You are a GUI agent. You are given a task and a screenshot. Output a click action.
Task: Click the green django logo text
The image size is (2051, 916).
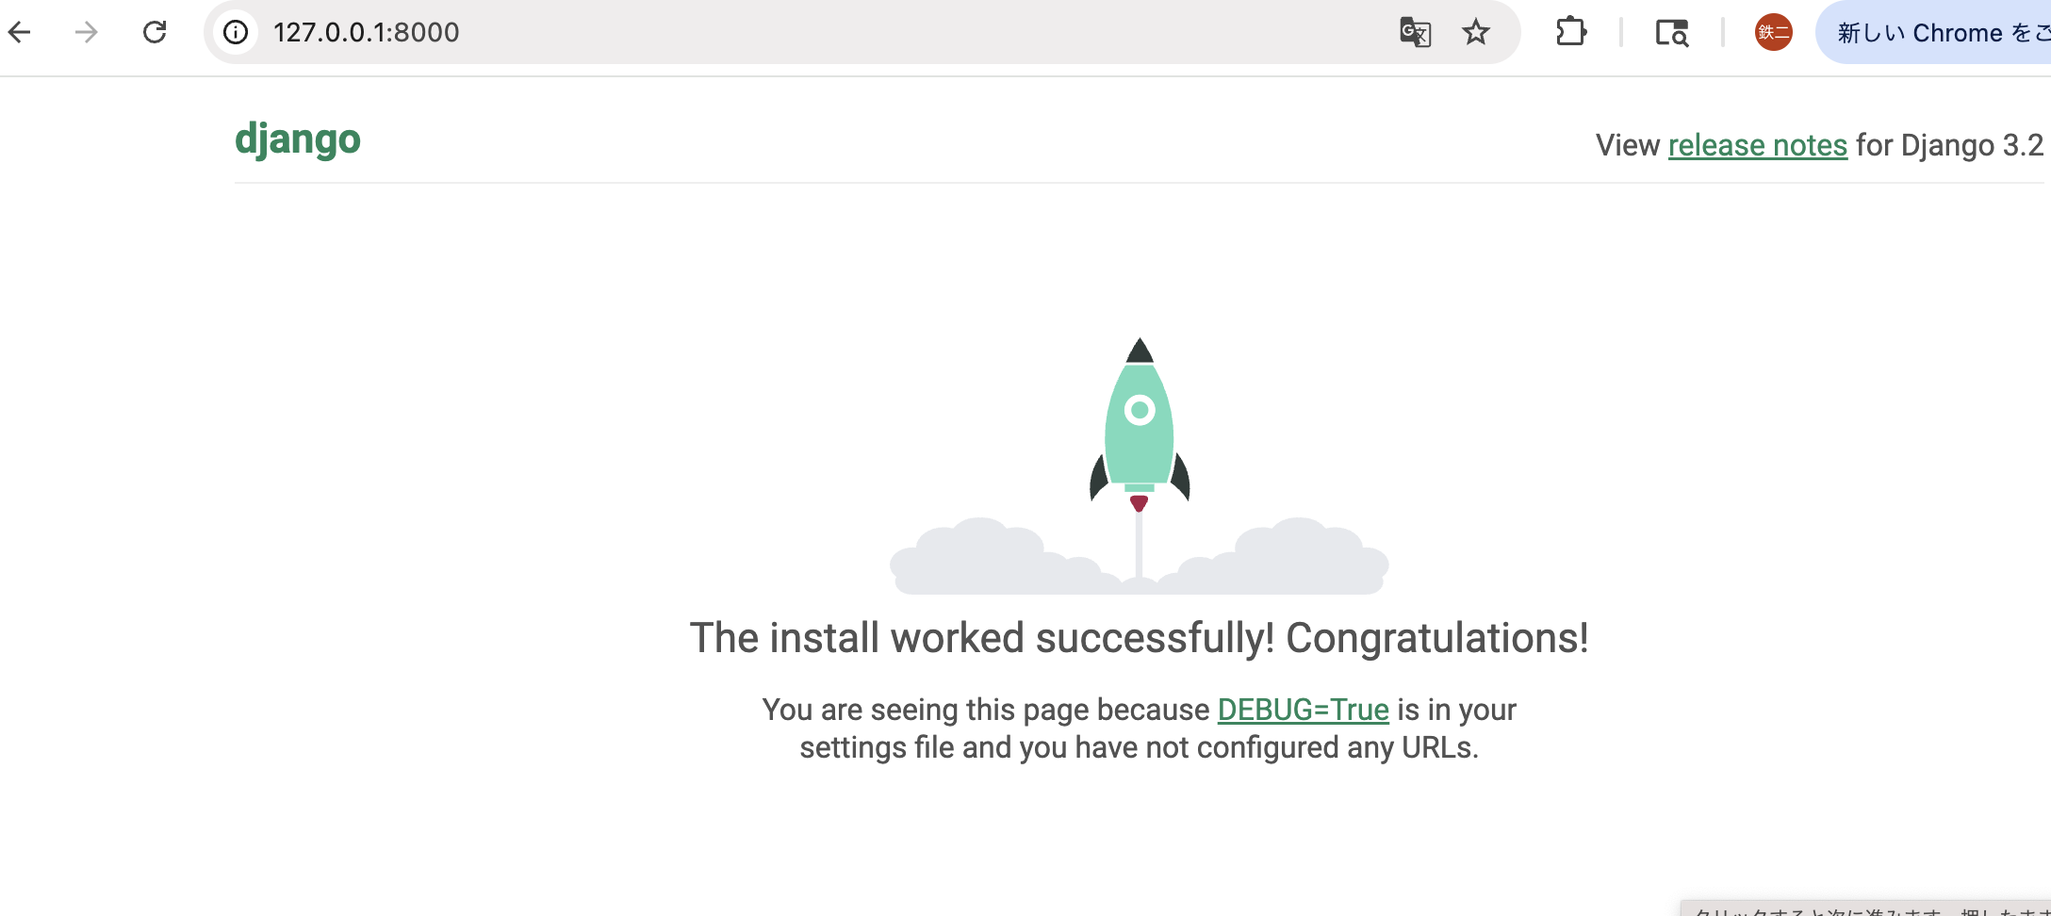pos(298,139)
